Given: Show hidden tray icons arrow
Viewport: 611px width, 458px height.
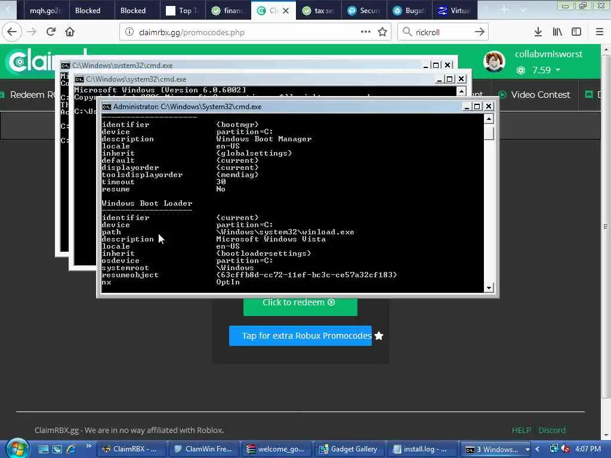Looking at the screenshot, I should coord(538,449).
